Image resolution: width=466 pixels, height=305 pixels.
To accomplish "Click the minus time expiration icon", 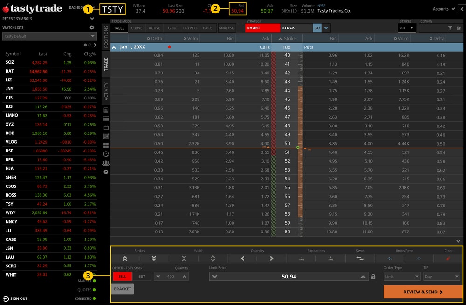I will (302, 259).
